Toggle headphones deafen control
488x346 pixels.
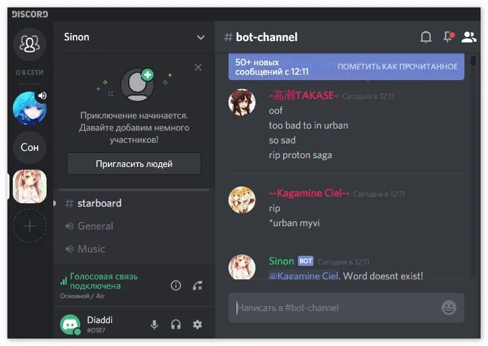tap(176, 324)
